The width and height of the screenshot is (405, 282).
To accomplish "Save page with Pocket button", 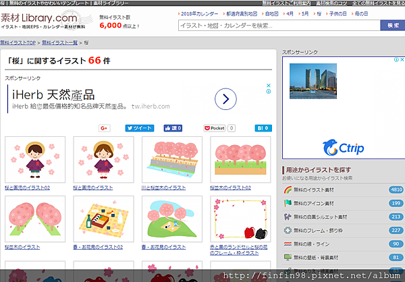I will pos(215,128).
